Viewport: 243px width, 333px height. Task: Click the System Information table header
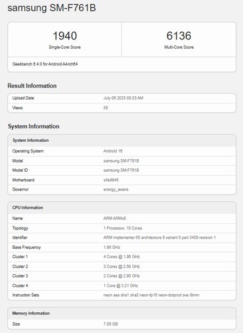(121, 140)
